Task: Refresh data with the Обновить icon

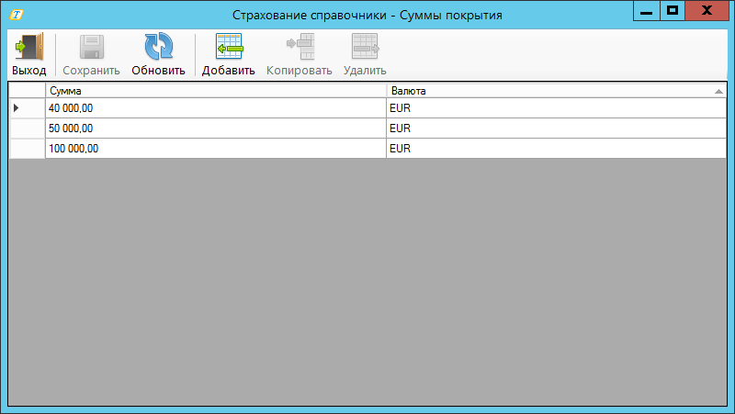Action: (158, 48)
